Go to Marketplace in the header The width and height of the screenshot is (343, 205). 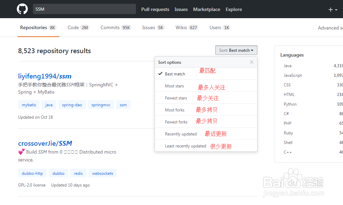[207, 9]
